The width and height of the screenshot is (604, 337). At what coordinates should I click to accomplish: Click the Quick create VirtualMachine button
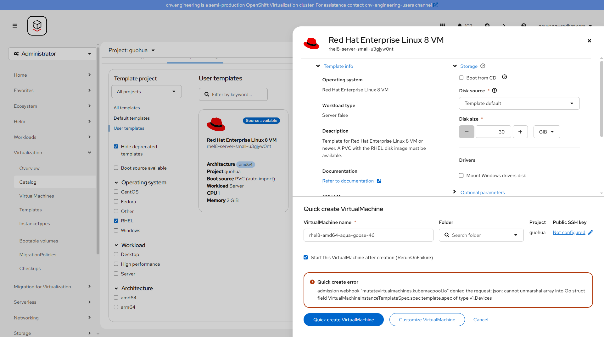tap(343, 320)
